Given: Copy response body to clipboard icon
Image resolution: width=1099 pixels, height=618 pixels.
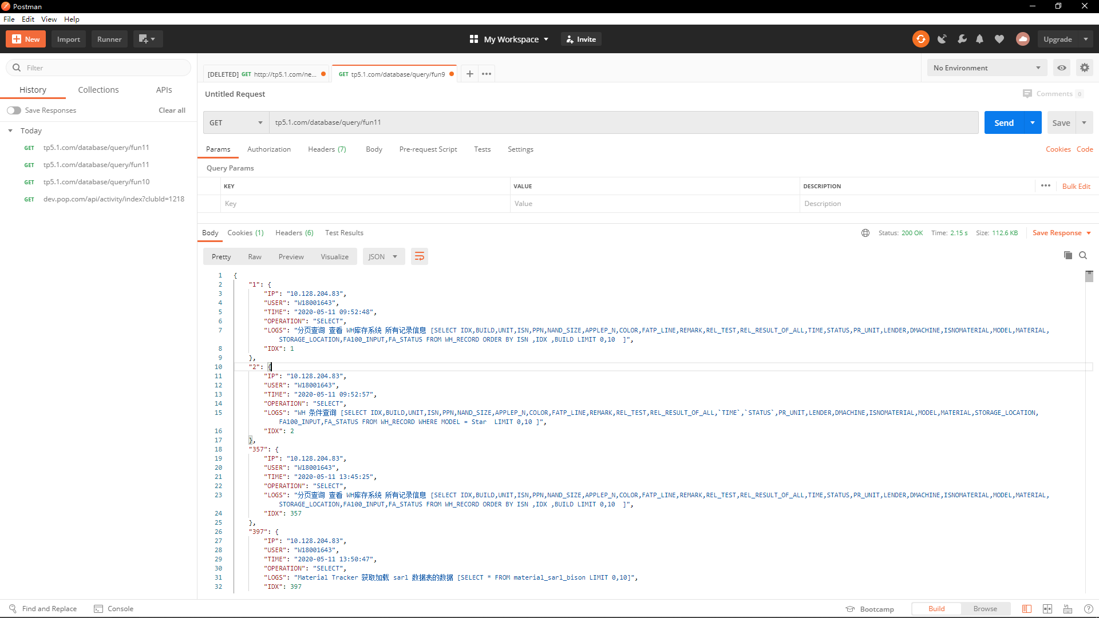Looking at the screenshot, I should pyautogui.click(x=1068, y=255).
